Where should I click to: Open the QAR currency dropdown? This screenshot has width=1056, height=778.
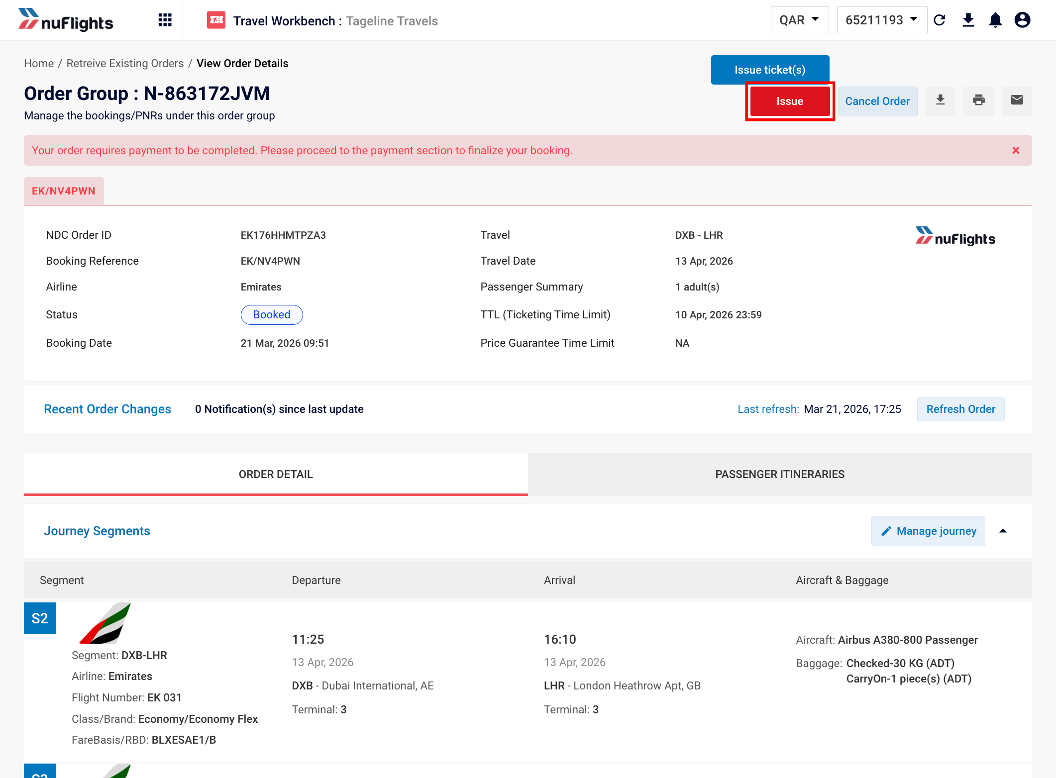tap(799, 20)
